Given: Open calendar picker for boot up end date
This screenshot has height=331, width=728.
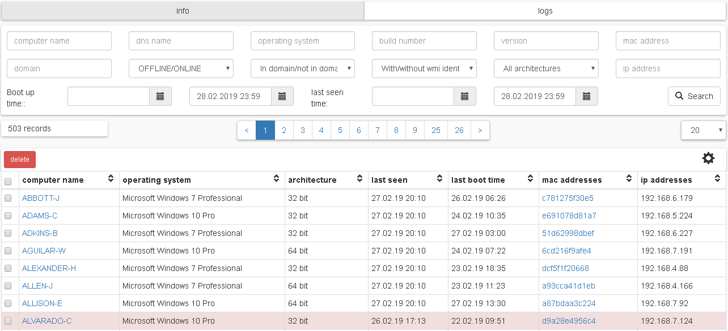Looking at the screenshot, I should pos(282,96).
